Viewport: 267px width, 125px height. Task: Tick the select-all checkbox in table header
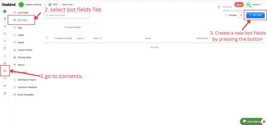47,38
